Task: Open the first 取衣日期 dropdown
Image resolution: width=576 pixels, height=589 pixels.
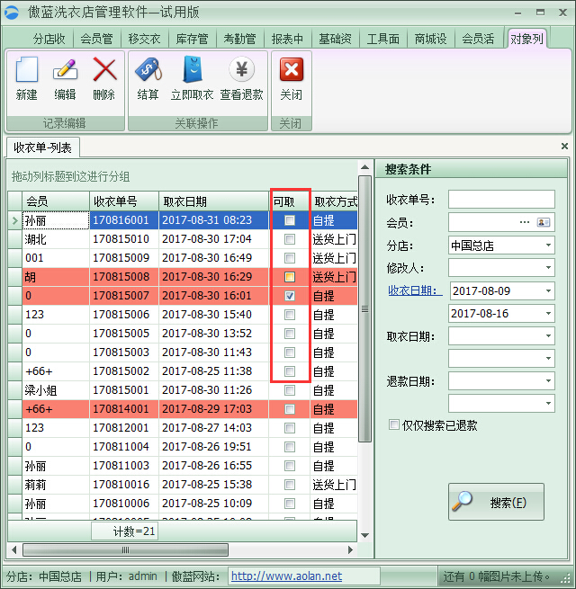Action: (548, 335)
